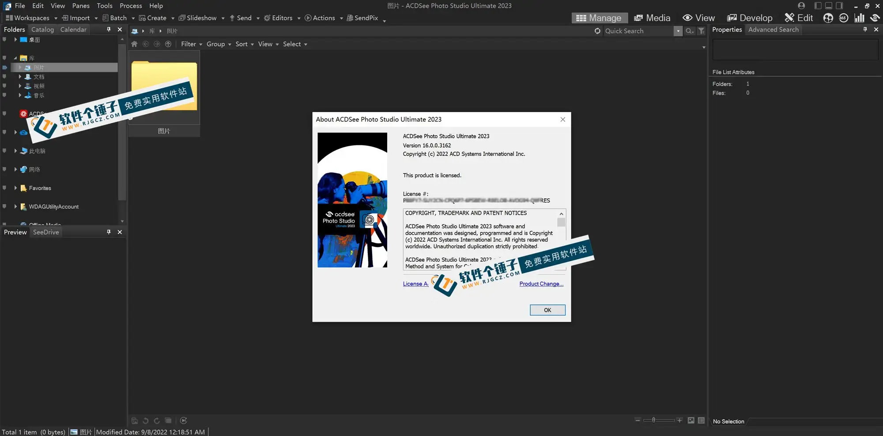The height and width of the screenshot is (436, 883).
Task: Select WDAGUtilityAccount in folder tree
Action: (x=53, y=206)
